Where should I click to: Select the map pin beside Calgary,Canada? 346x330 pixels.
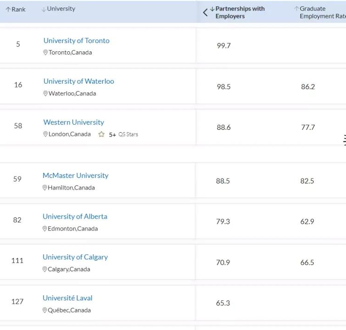click(45, 269)
